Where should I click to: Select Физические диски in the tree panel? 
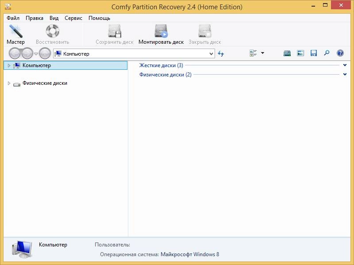click(45, 83)
